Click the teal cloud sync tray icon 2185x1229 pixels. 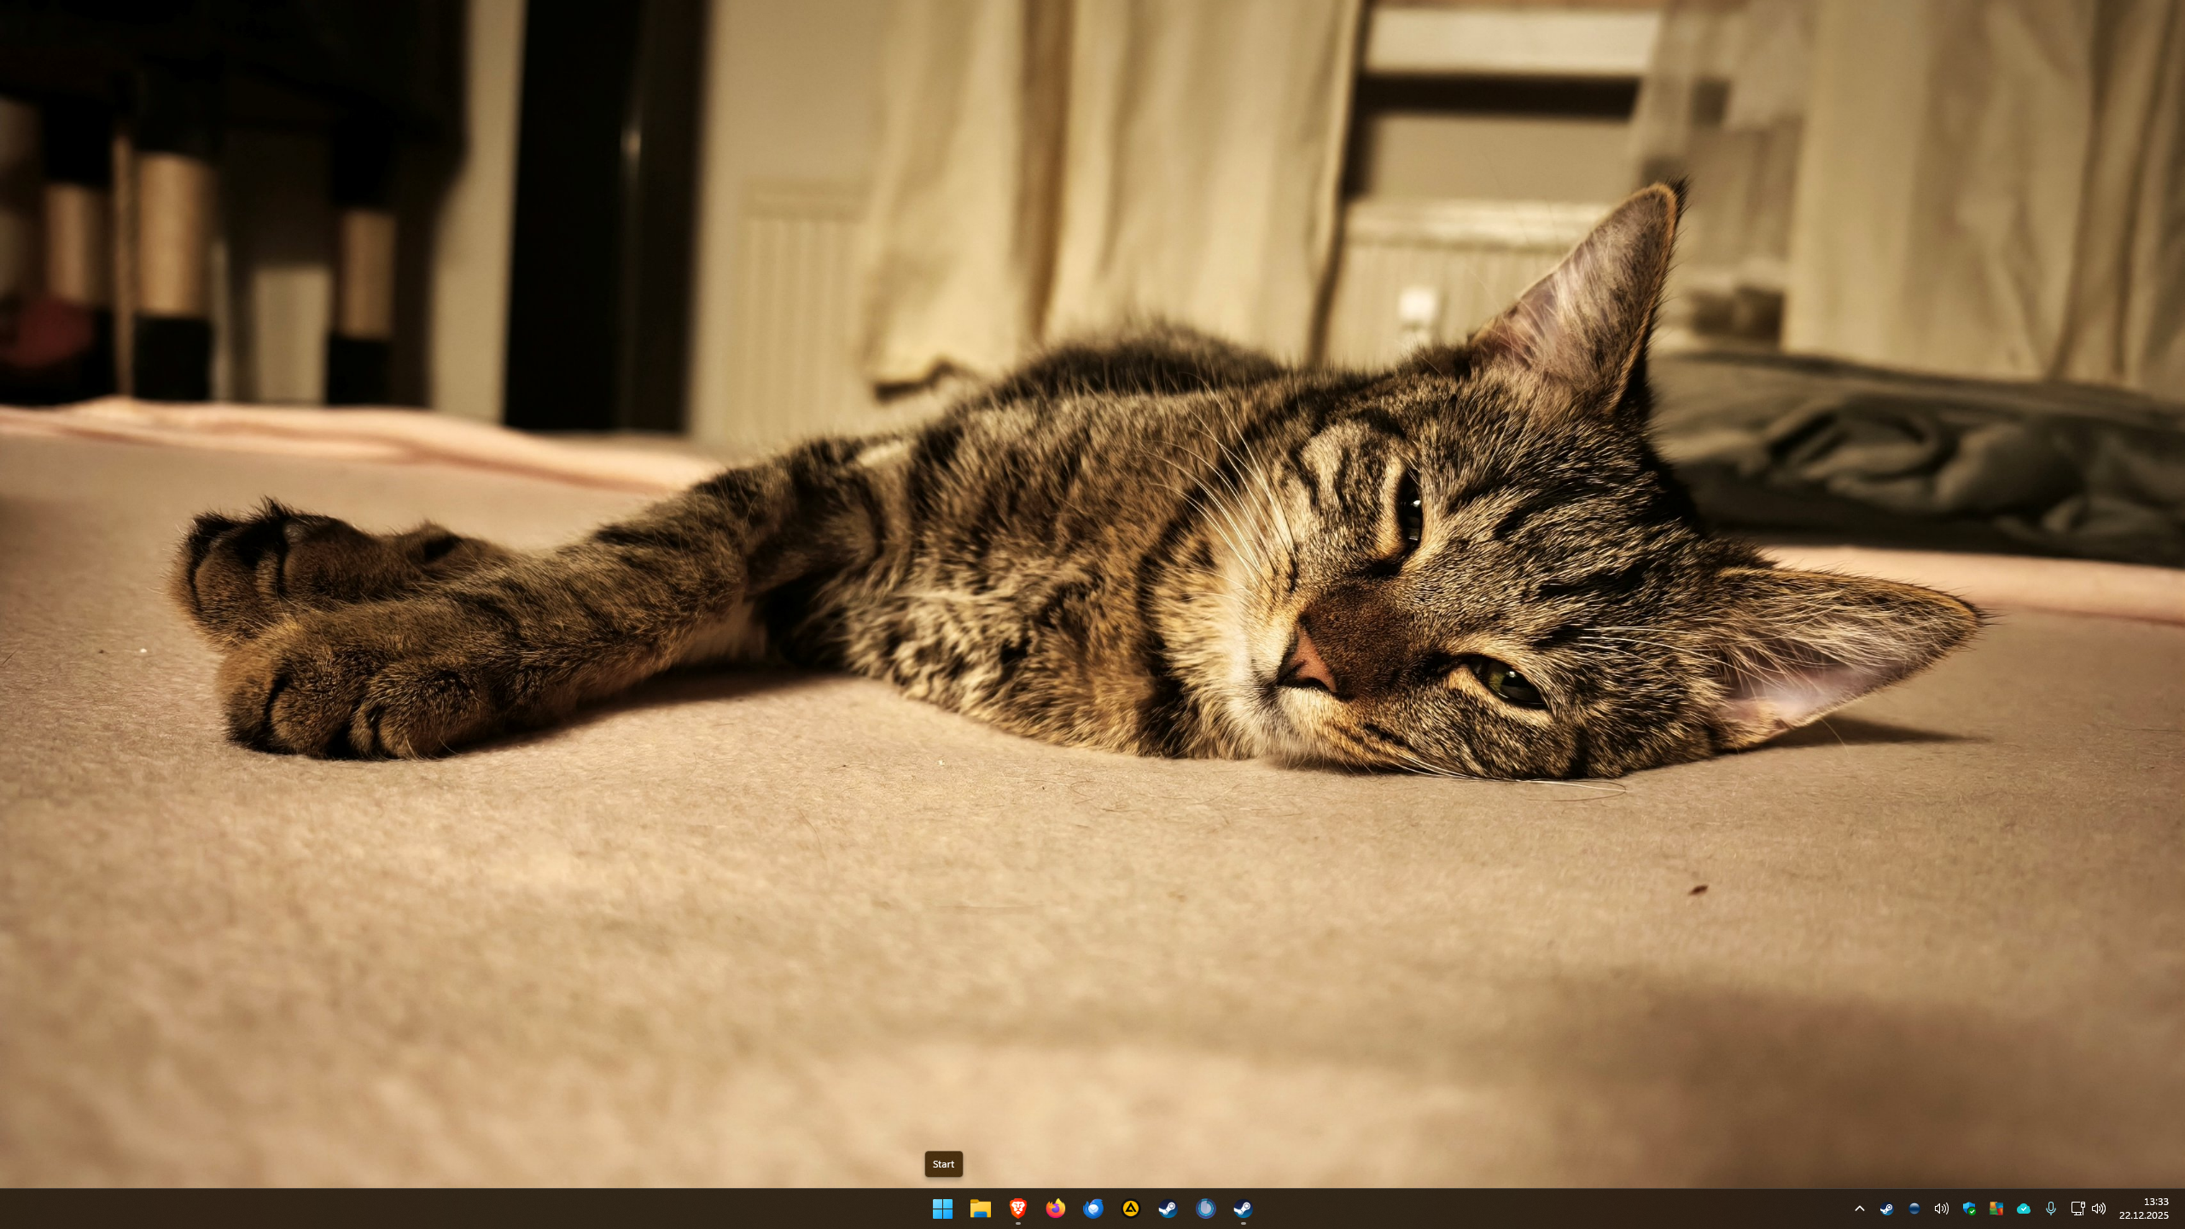[2024, 1209]
